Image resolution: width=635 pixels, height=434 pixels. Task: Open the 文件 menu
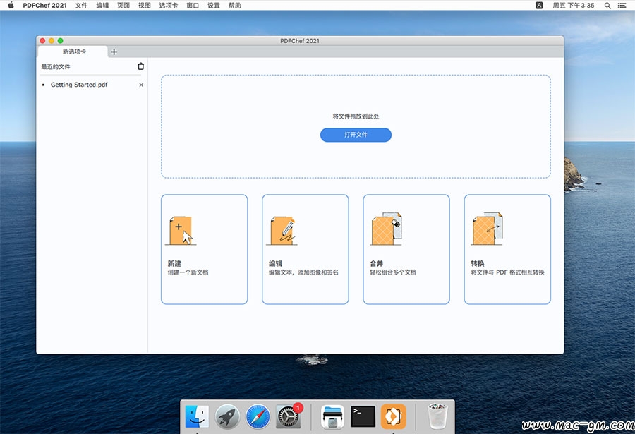[x=81, y=5]
